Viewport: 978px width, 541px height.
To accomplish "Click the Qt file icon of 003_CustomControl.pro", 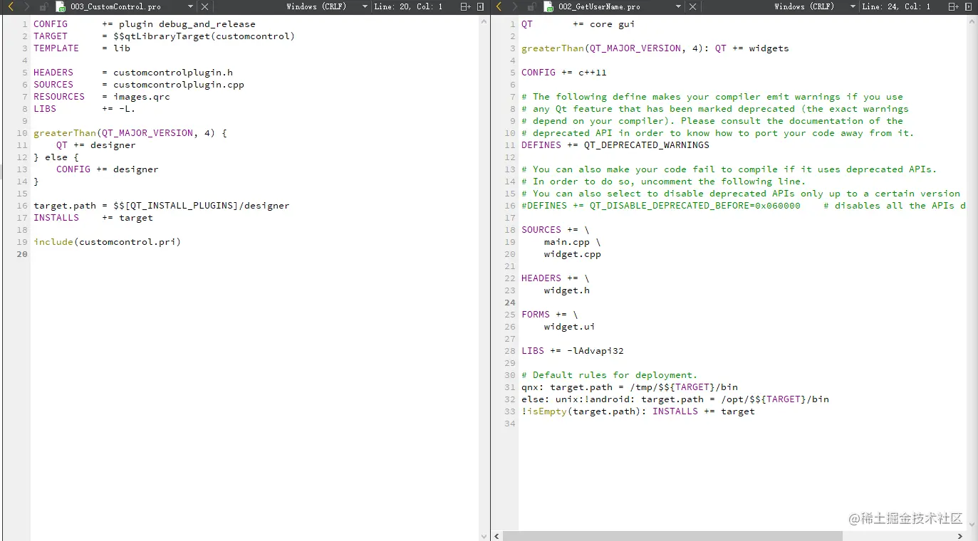I will 61,6.
